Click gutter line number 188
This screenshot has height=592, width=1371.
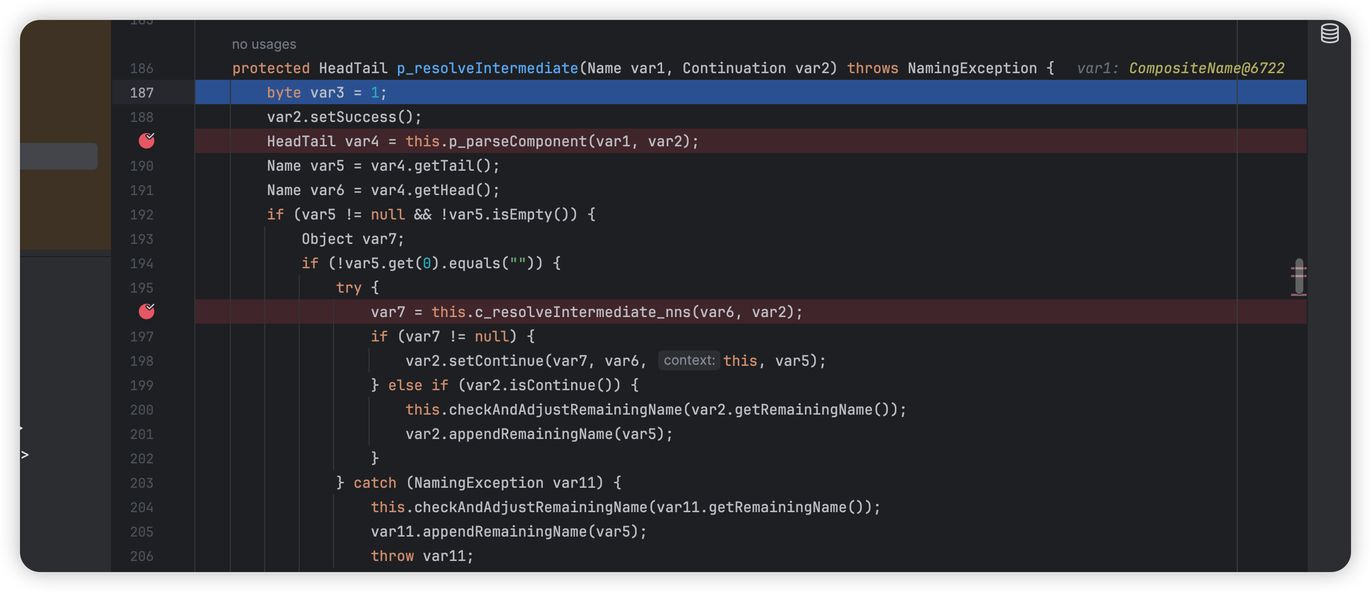pos(142,117)
